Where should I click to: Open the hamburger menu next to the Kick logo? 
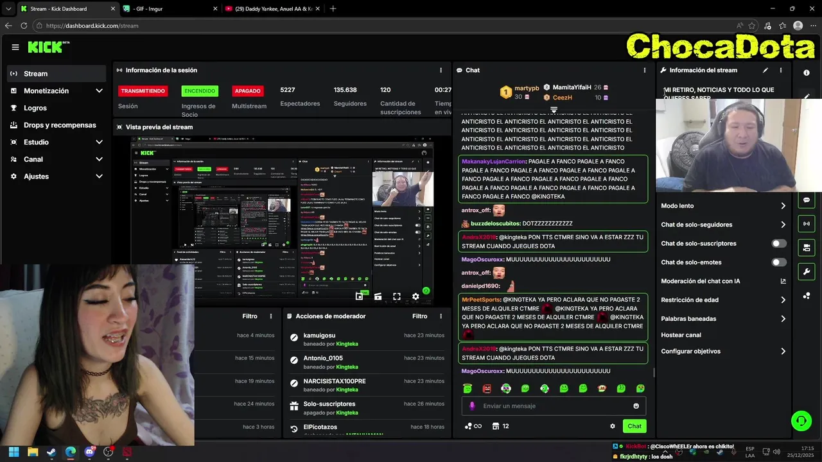tap(15, 47)
